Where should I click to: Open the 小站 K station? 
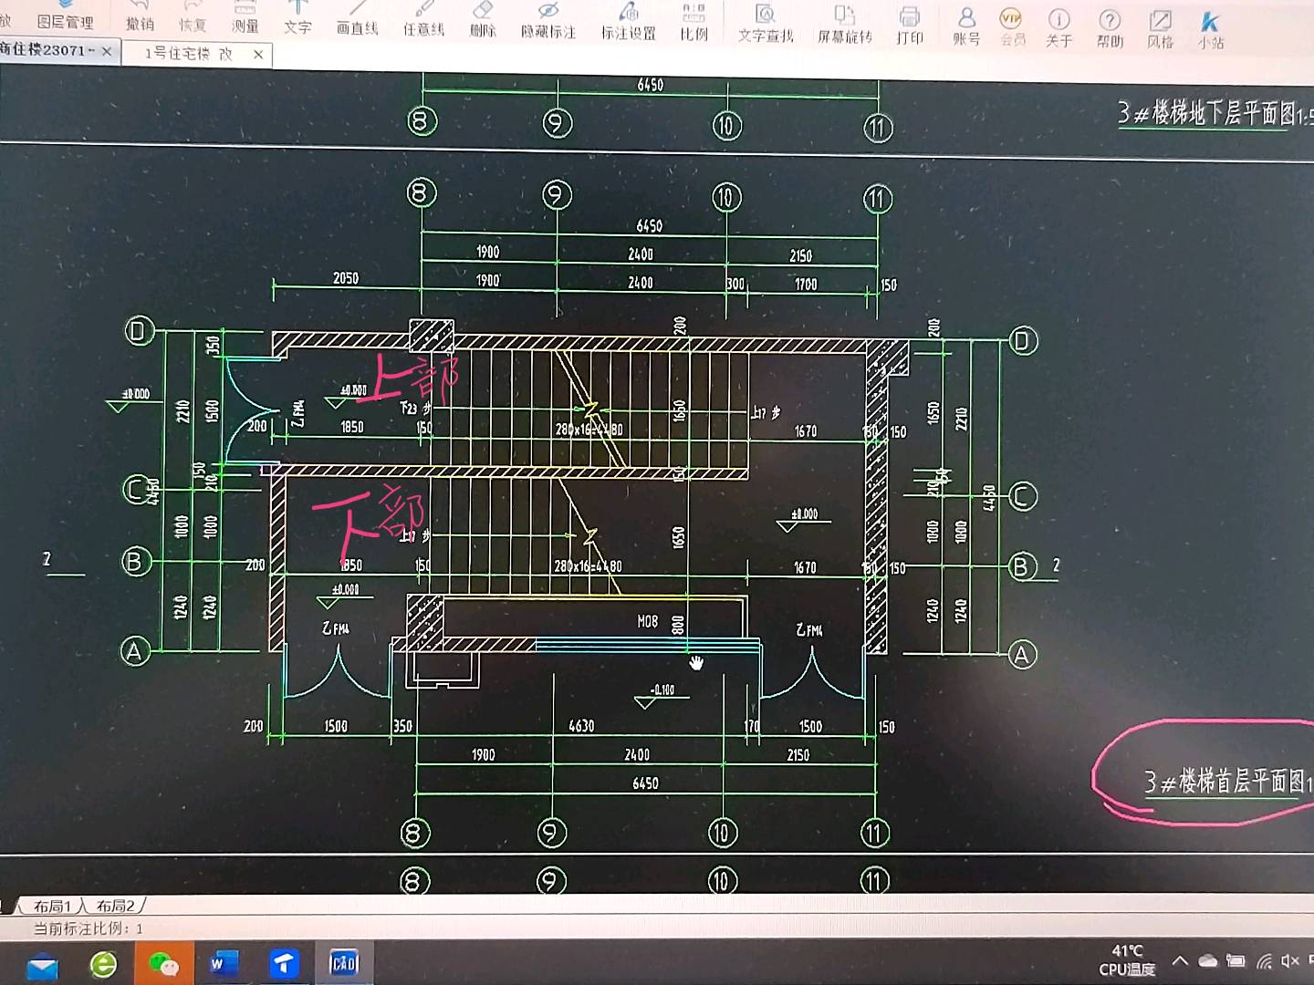point(1211,31)
